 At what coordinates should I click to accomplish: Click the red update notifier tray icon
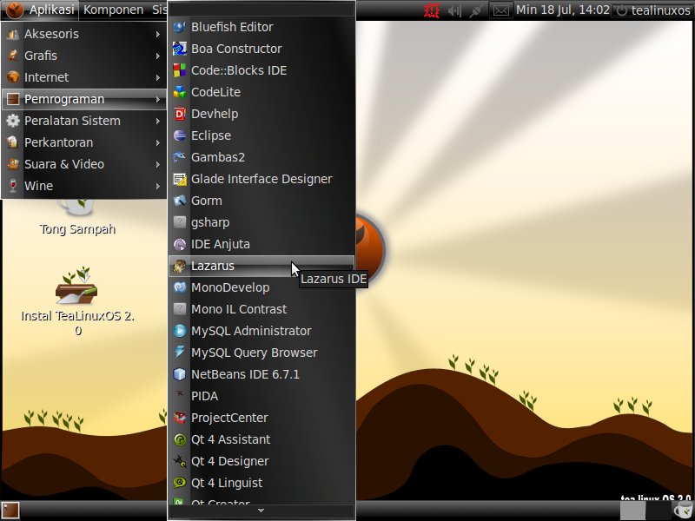(432, 10)
